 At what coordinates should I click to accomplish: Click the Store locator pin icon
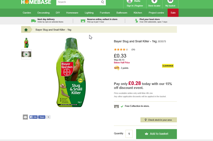pyautogui.click(x=154, y=1)
